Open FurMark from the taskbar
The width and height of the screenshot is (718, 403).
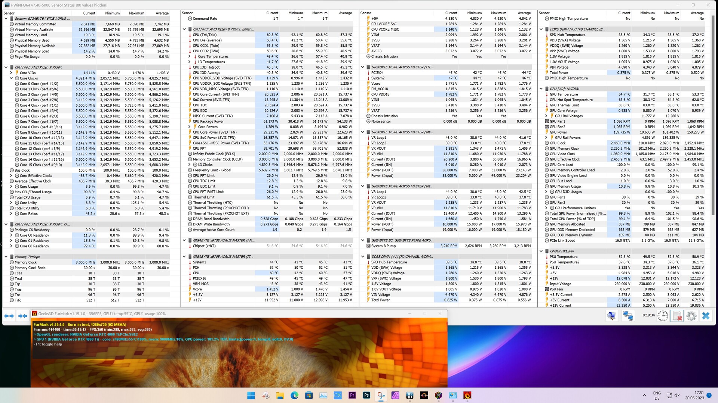(467, 396)
